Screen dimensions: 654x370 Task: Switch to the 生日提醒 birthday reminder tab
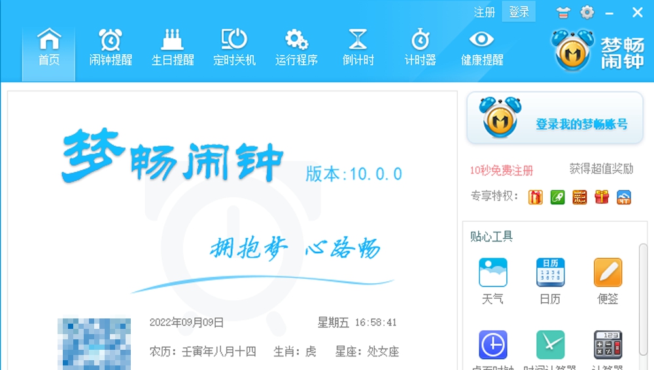click(x=172, y=48)
